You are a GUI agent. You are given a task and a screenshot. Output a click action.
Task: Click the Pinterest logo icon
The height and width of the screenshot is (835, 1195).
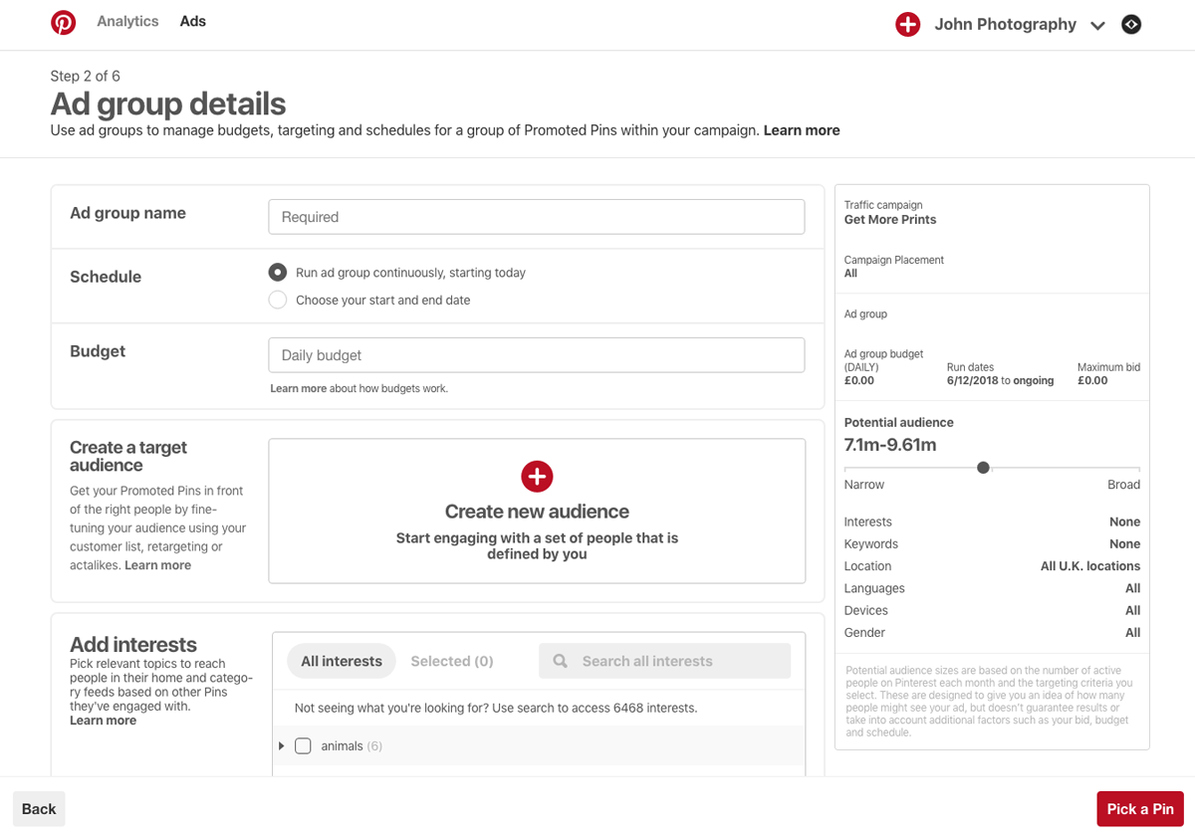pos(63,23)
